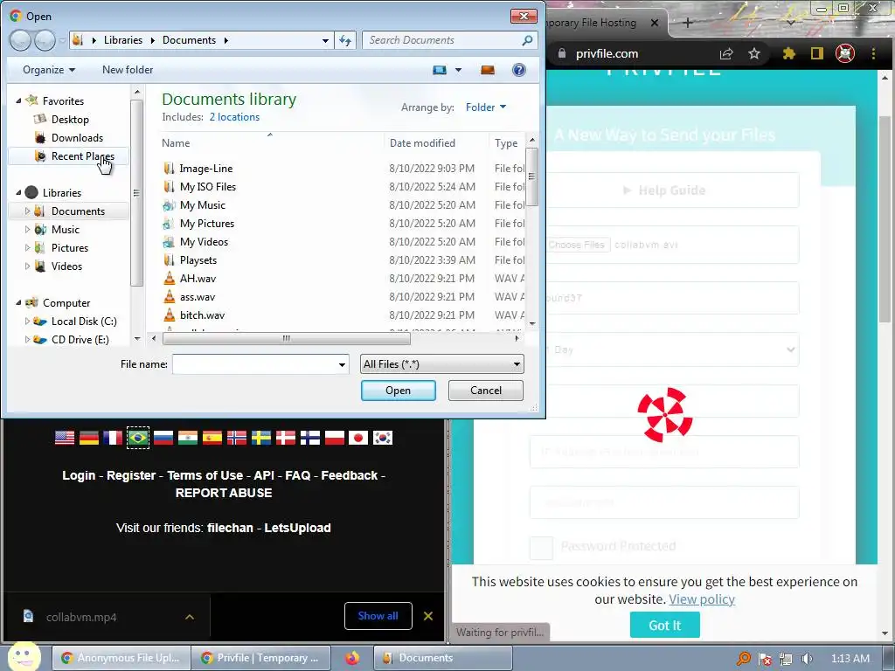The height and width of the screenshot is (671, 895).
Task: Open the View policy link
Action: tap(702, 599)
